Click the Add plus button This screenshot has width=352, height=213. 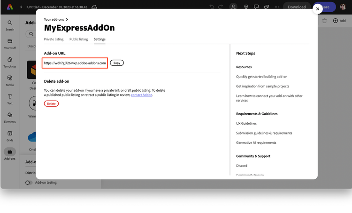339,21
